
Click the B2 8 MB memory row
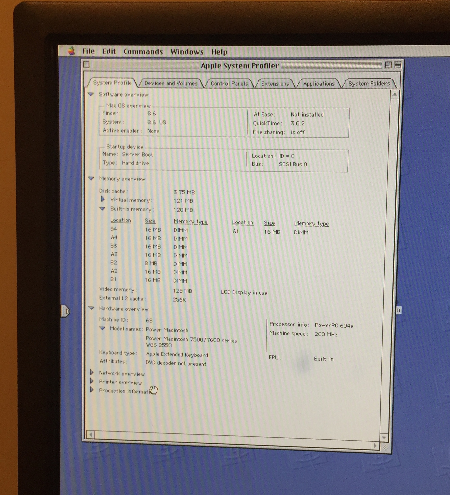click(149, 263)
